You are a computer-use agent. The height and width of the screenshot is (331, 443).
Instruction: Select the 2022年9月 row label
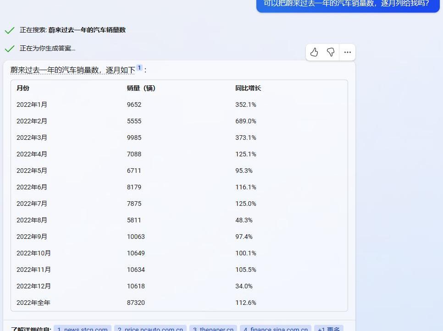point(32,237)
